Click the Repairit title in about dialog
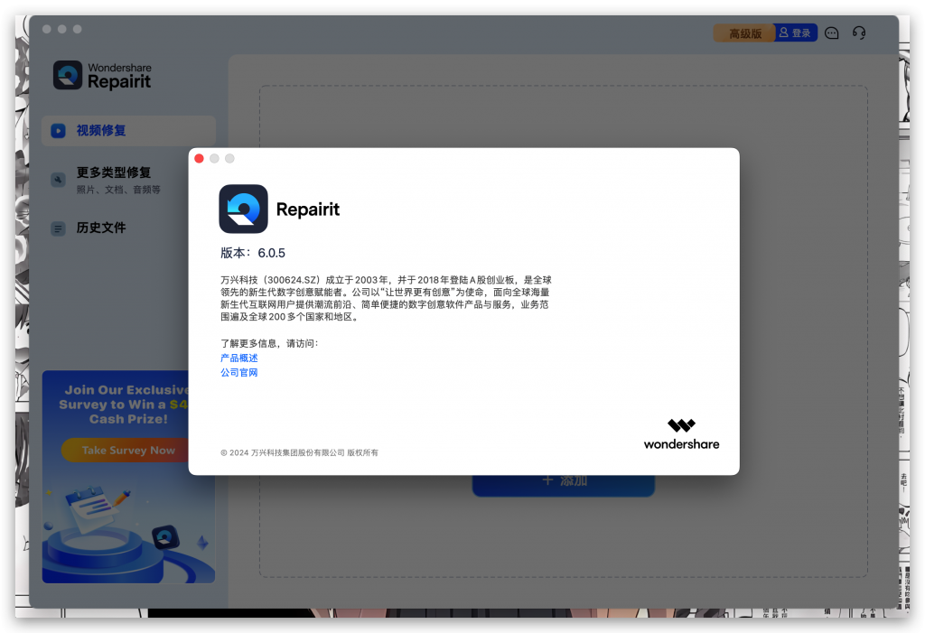The image size is (925, 633). click(x=308, y=209)
